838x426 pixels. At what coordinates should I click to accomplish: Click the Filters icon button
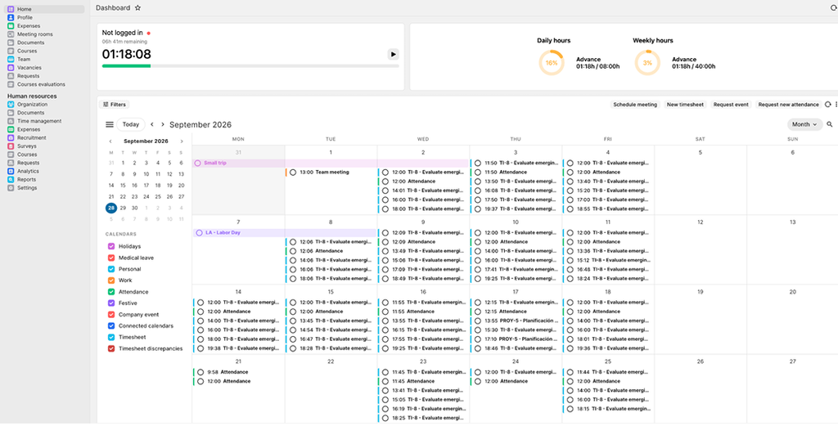pos(114,105)
